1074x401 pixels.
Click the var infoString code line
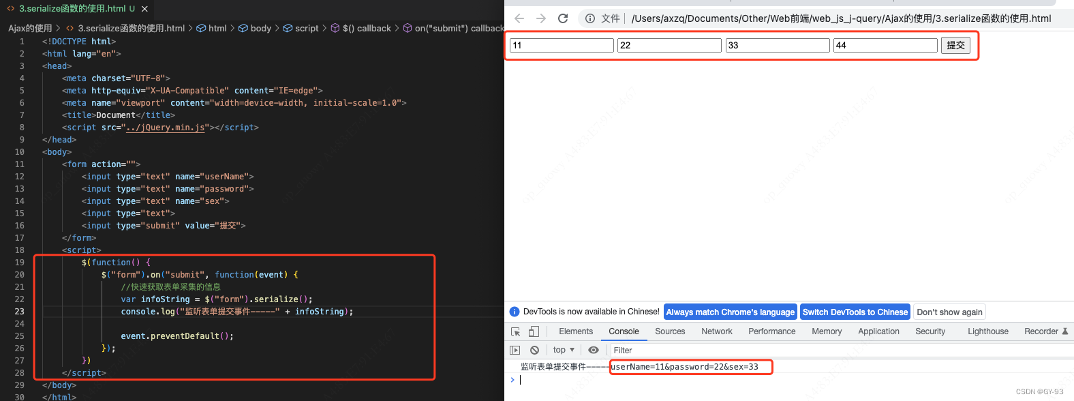pyautogui.click(x=217, y=299)
